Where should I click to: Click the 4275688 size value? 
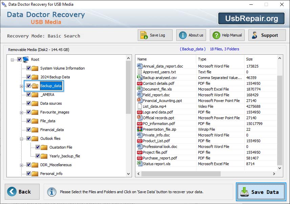point(253,106)
